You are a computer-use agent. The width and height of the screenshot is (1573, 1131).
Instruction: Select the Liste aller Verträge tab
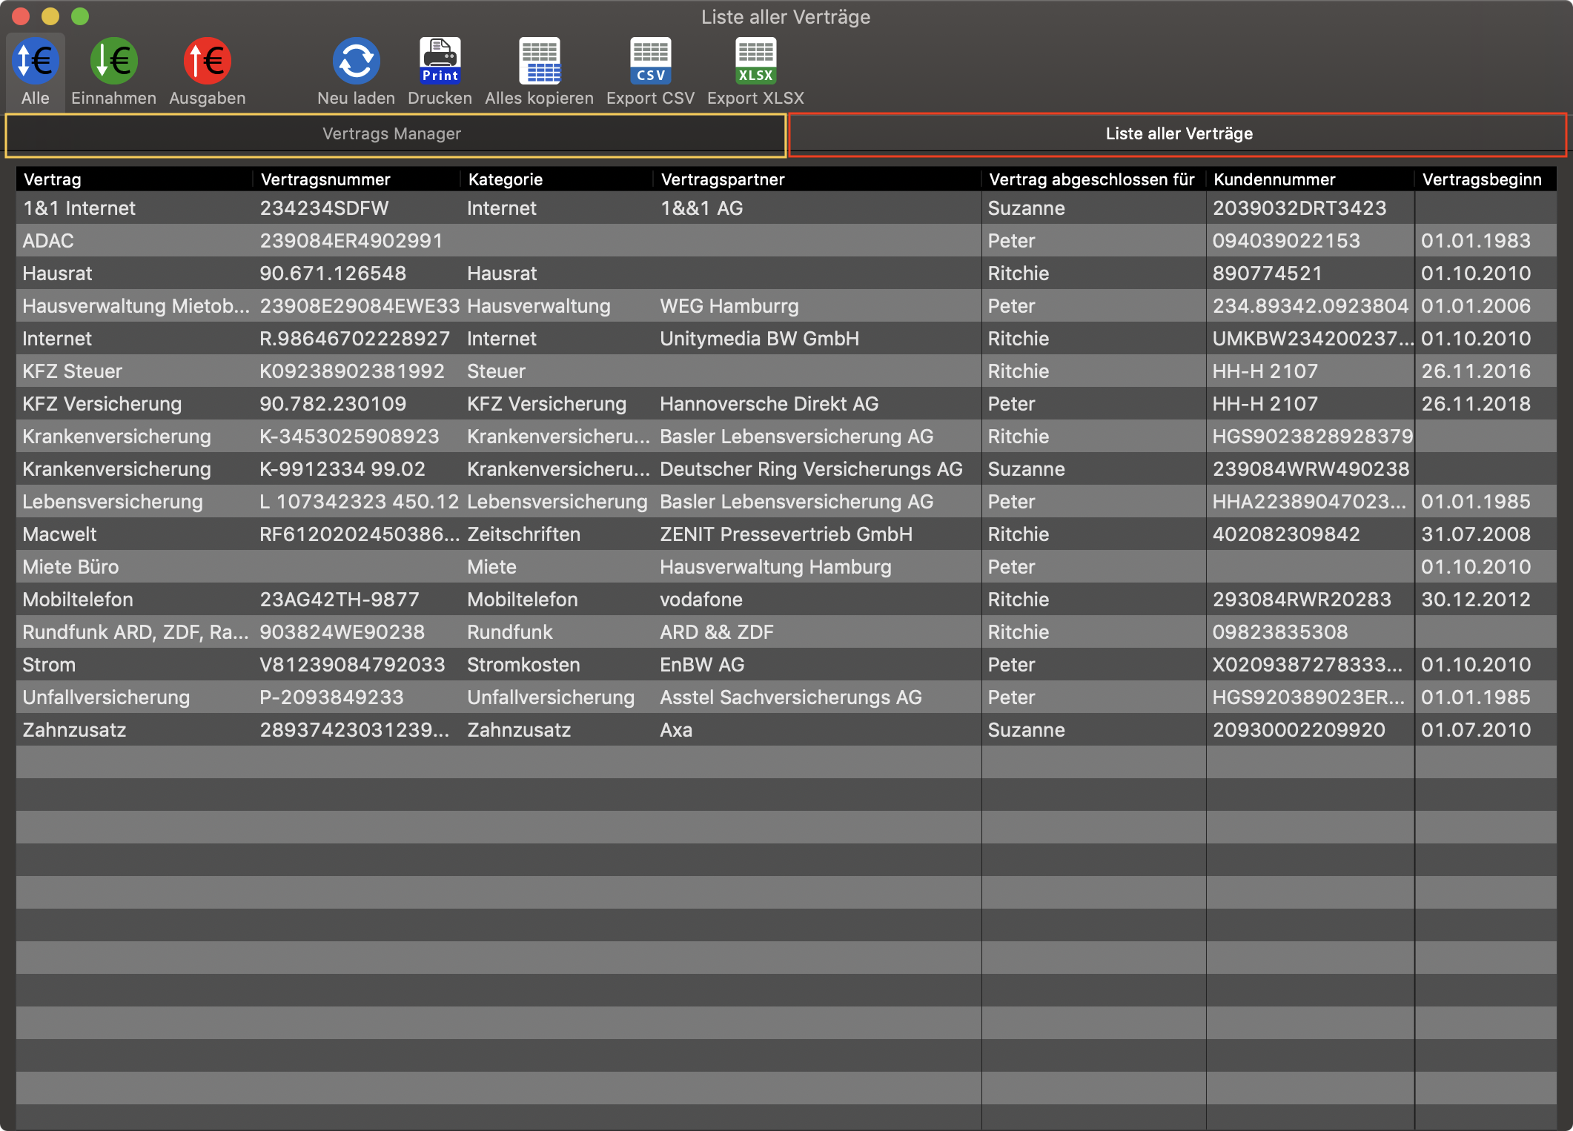(1178, 134)
